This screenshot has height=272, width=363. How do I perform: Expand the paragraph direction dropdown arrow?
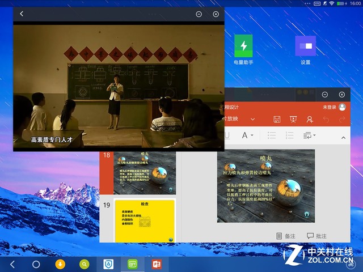pyautogui.click(x=315, y=135)
